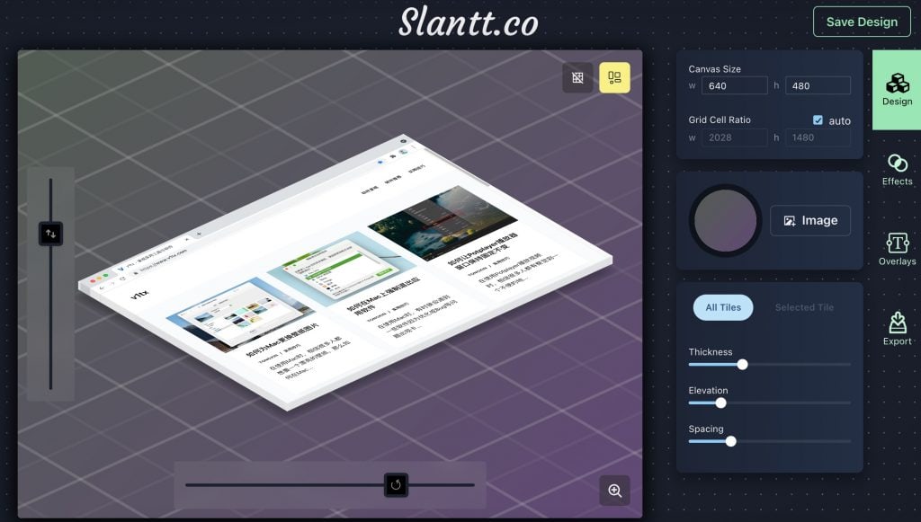Select the yellow tile layout icon
This screenshot has height=522, width=921.
pyautogui.click(x=614, y=77)
